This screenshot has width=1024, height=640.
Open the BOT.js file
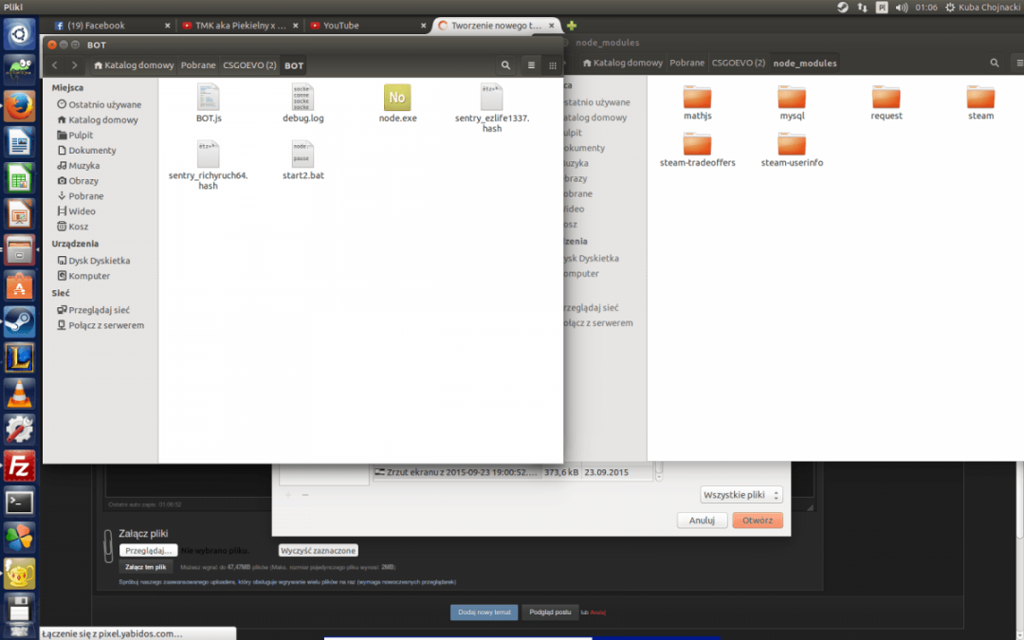(x=208, y=98)
